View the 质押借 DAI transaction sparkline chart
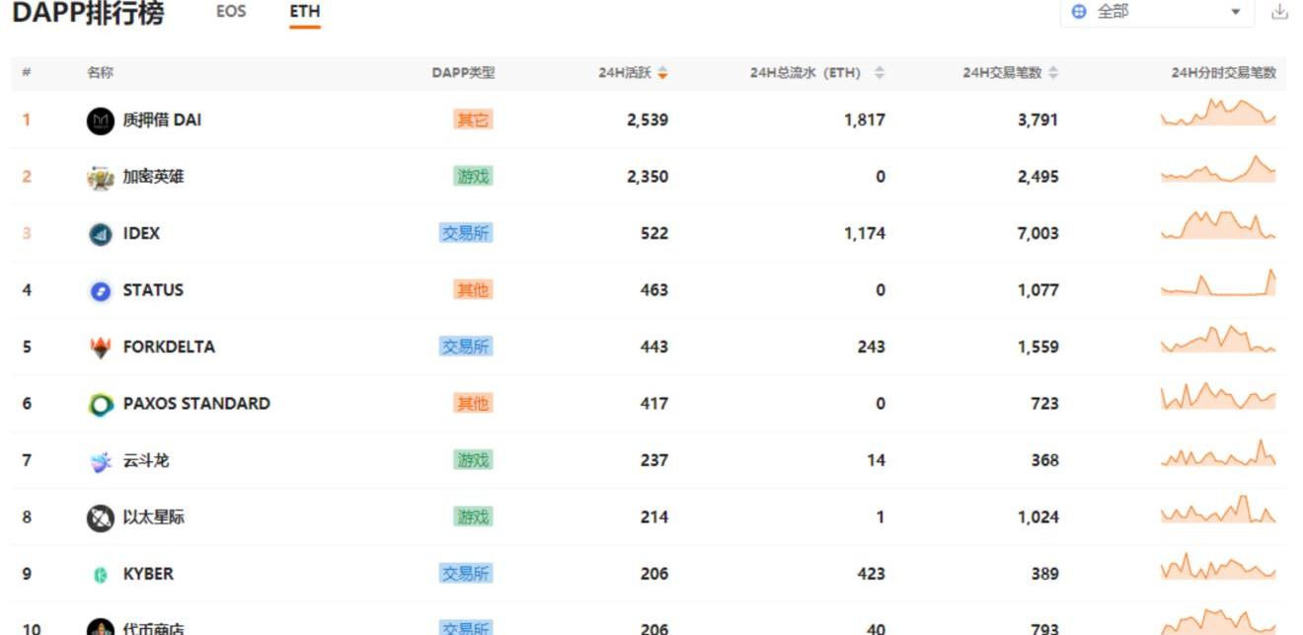Image resolution: width=1303 pixels, height=635 pixels. pyautogui.click(x=1218, y=113)
